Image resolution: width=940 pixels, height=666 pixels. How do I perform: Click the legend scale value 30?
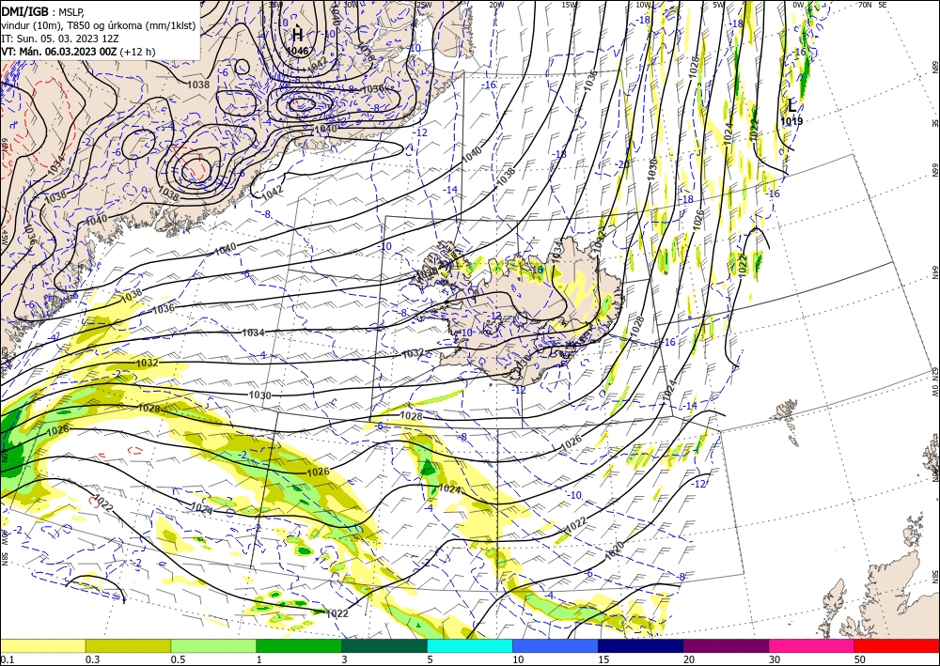775,659
